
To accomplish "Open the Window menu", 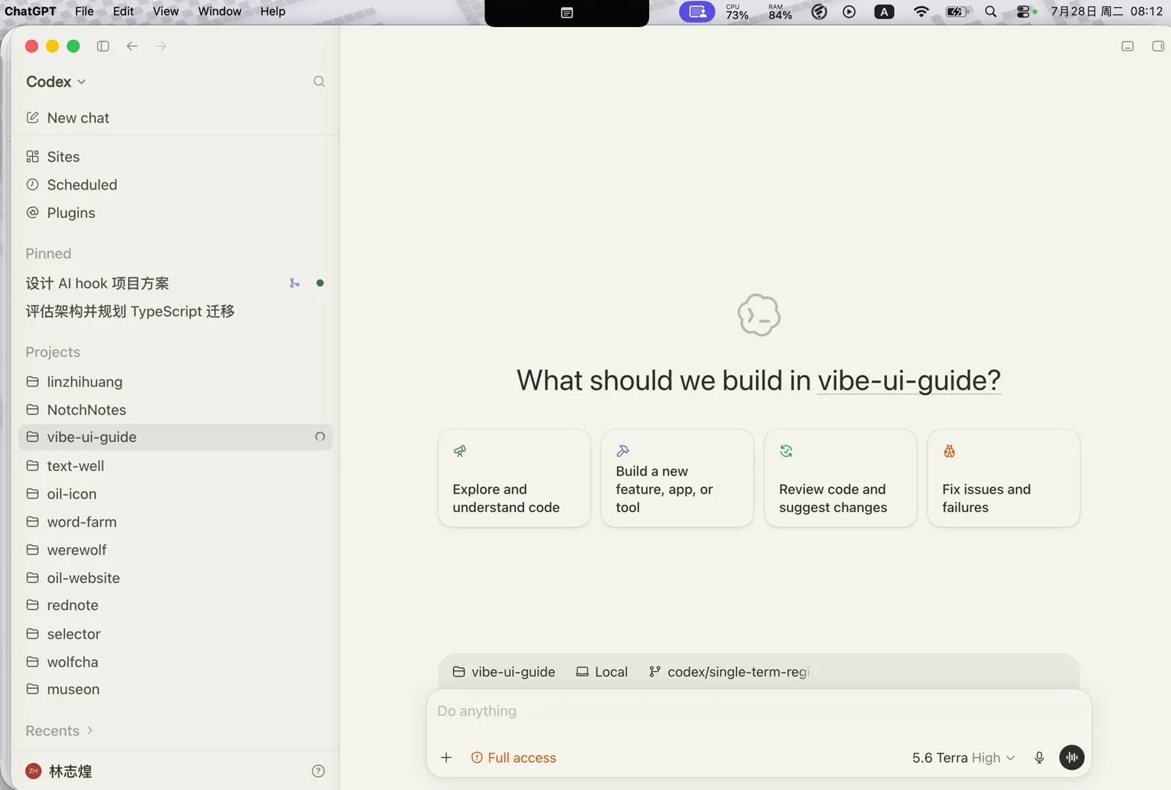I will click(x=220, y=12).
